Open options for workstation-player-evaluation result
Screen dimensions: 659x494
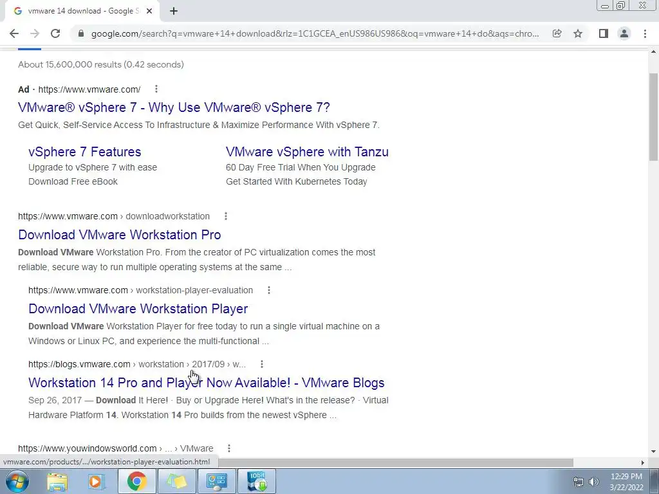click(269, 290)
